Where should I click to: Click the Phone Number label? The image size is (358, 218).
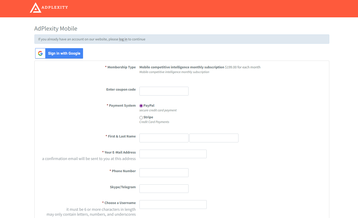click(x=123, y=171)
